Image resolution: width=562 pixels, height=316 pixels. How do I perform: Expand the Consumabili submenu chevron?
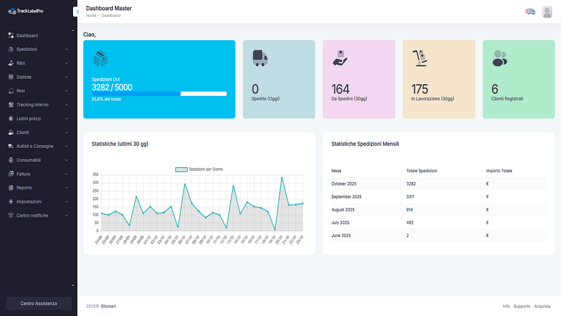[x=67, y=160]
